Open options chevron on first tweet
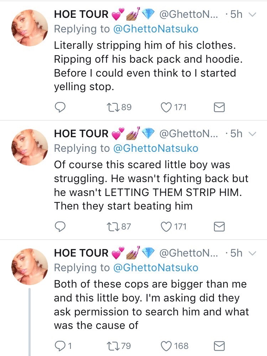The width and height of the screenshot is (267, 356). (252, 15)
